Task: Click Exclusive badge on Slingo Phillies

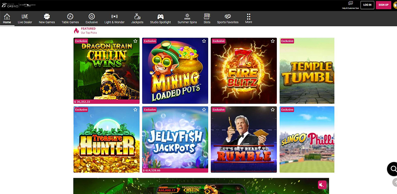Action: [x=287, y=110]
